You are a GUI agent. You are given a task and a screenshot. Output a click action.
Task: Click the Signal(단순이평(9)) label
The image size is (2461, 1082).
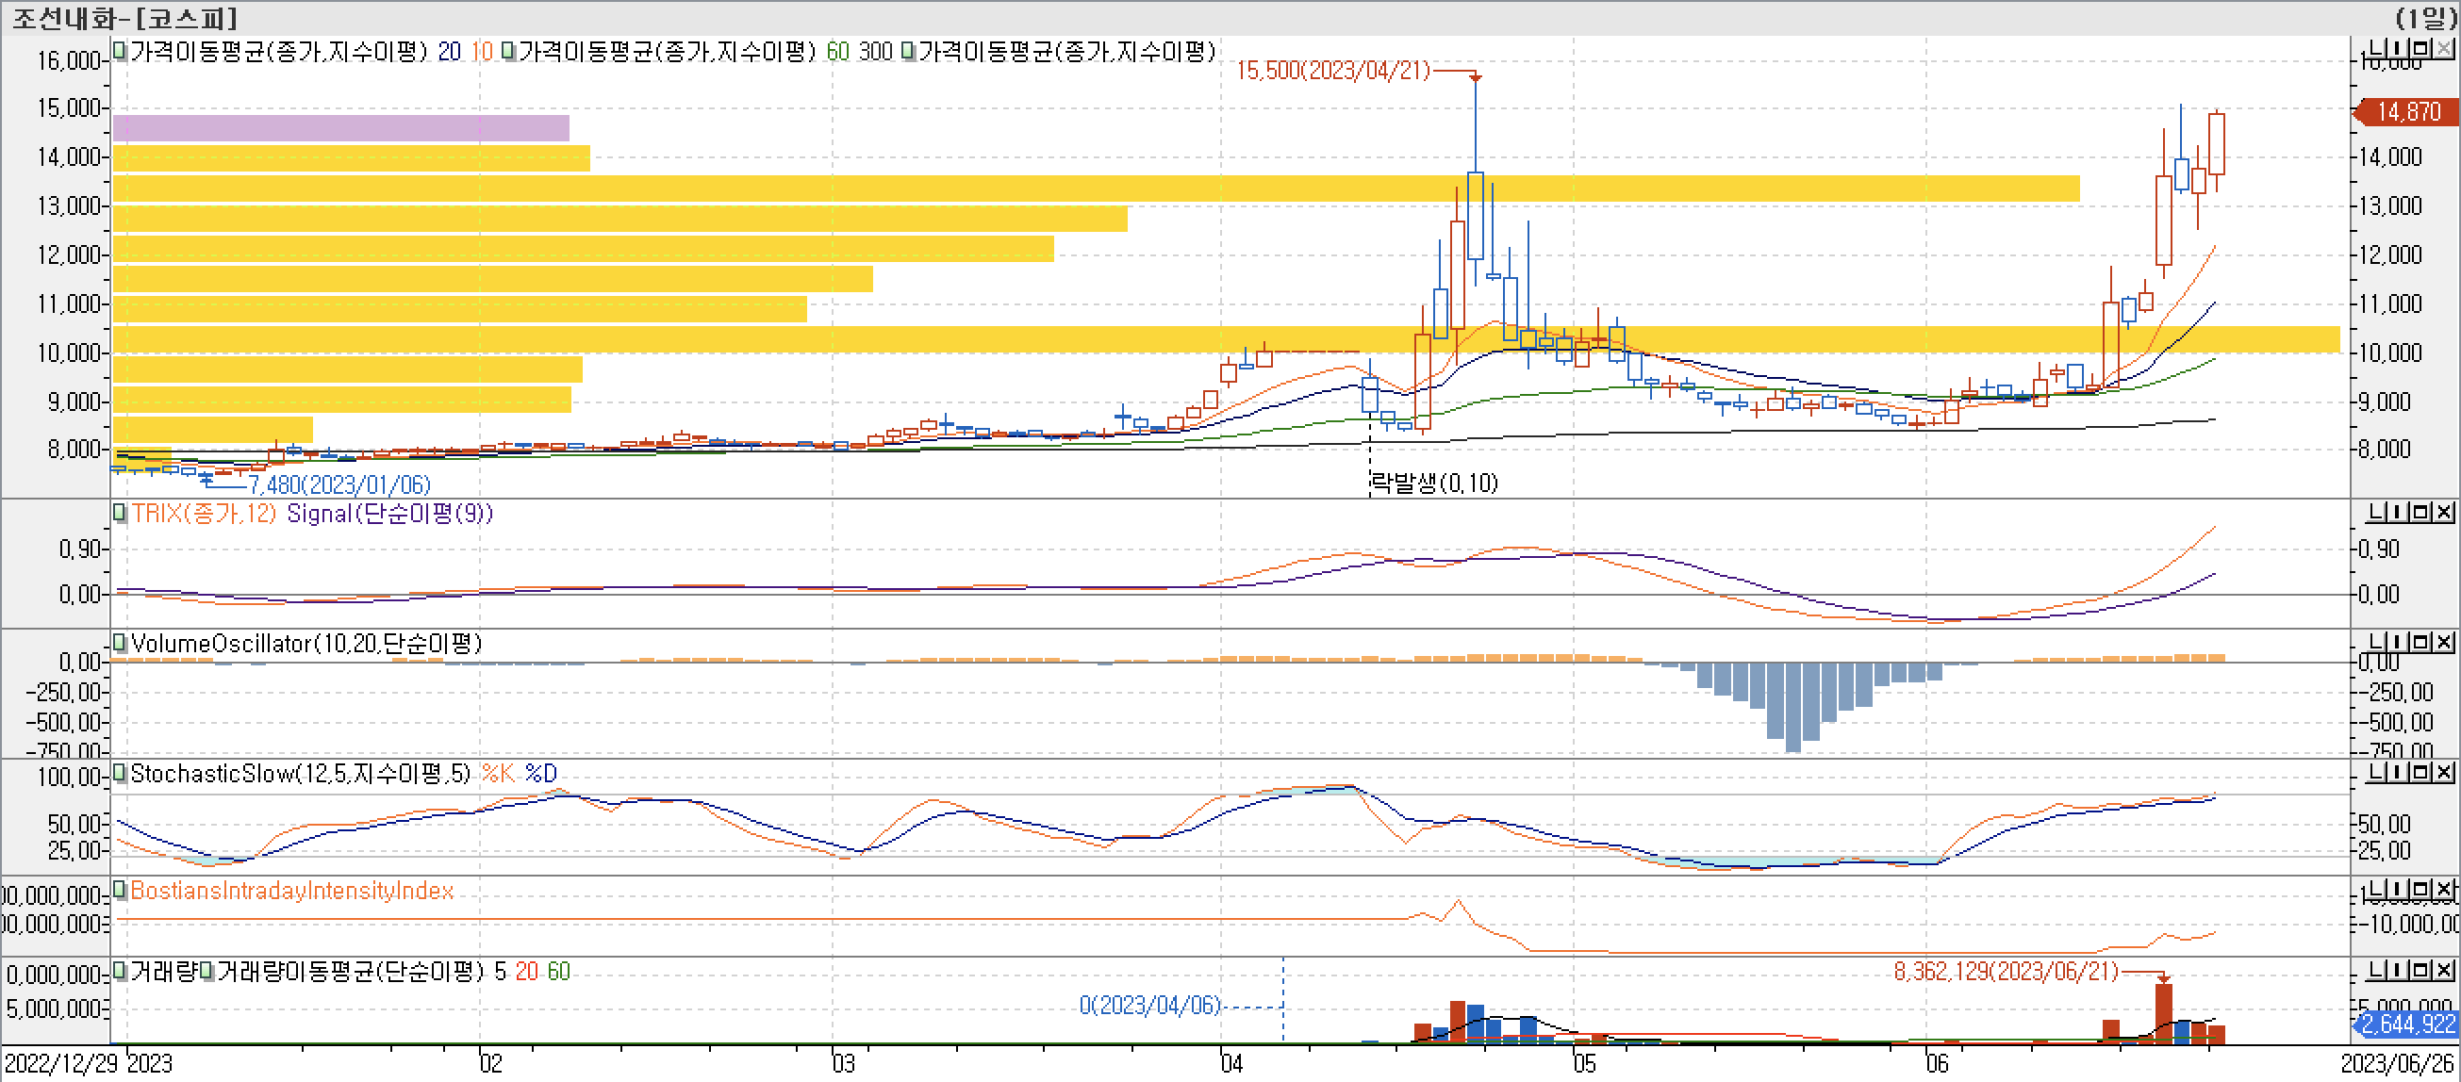388,514
